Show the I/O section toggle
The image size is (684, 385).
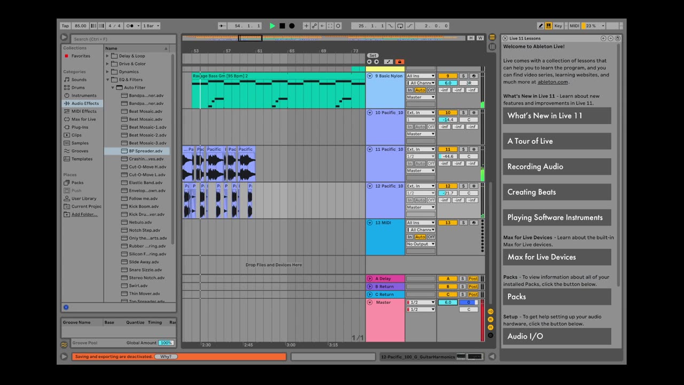click(491, 311)
